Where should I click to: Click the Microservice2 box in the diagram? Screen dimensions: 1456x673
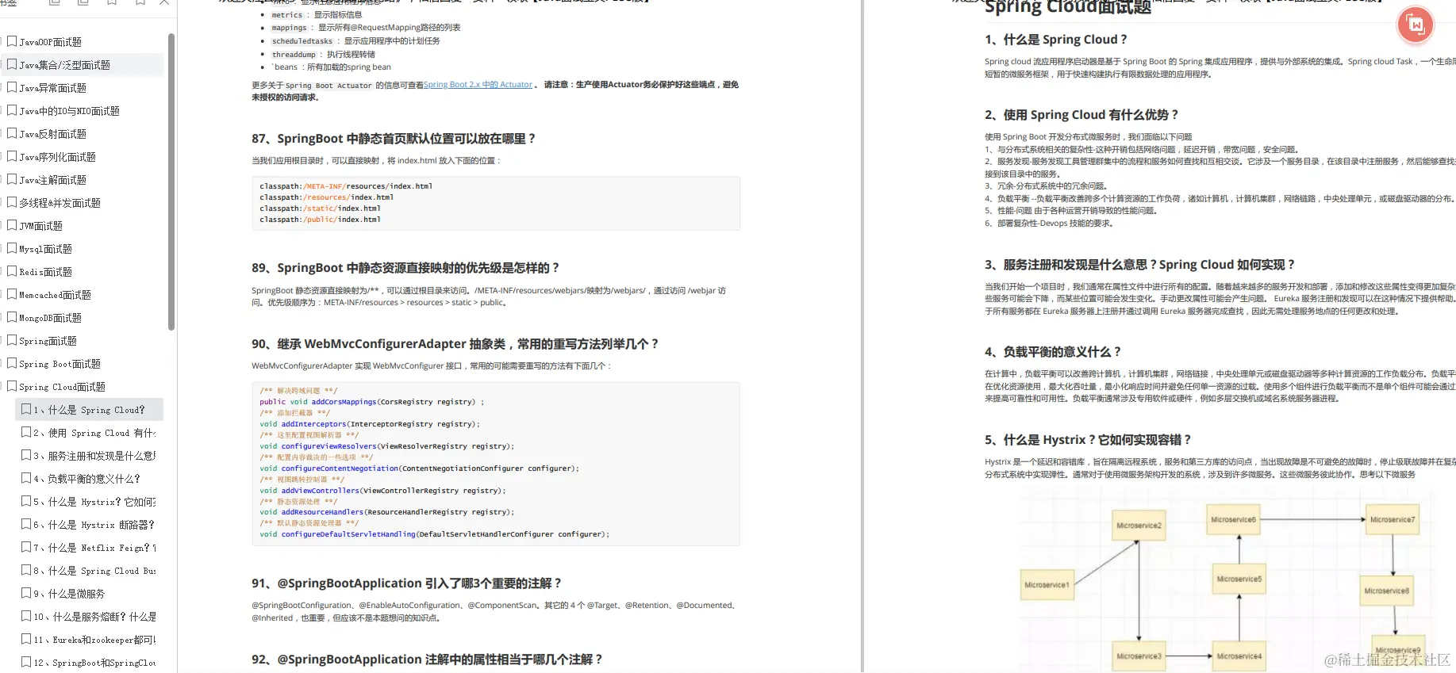click(1139, 526)
